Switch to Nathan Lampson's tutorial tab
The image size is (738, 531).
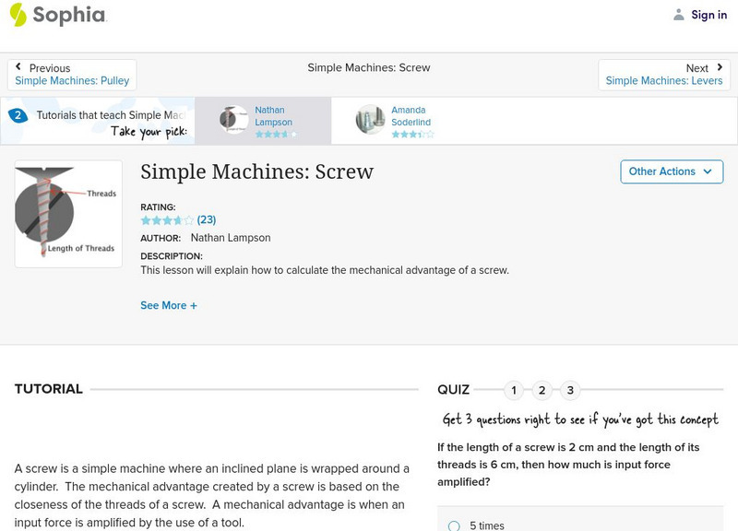pyautogui.click(x=265, y=120)
